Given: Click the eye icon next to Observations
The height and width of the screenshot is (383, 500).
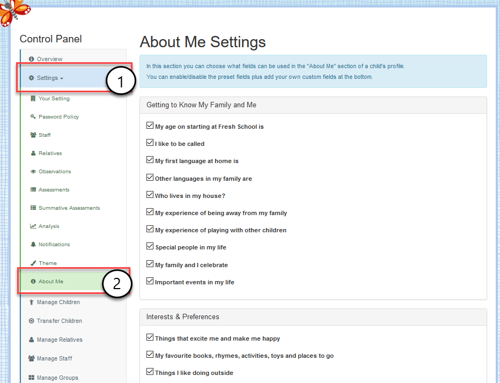Looking at the screenshot, I should [x=33, y=172].
